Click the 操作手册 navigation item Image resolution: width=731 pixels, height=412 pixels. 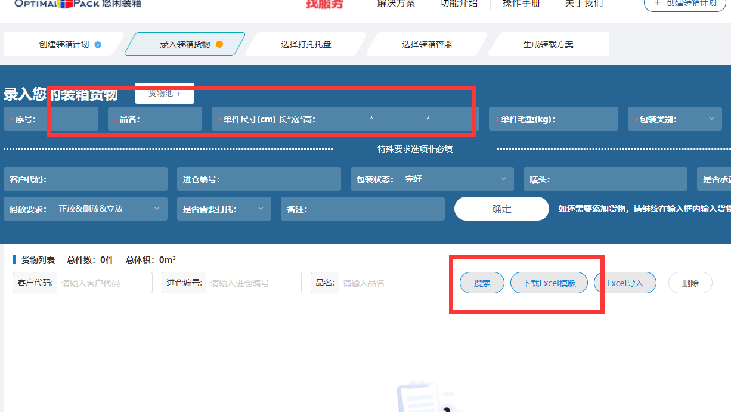coord(521,4)
